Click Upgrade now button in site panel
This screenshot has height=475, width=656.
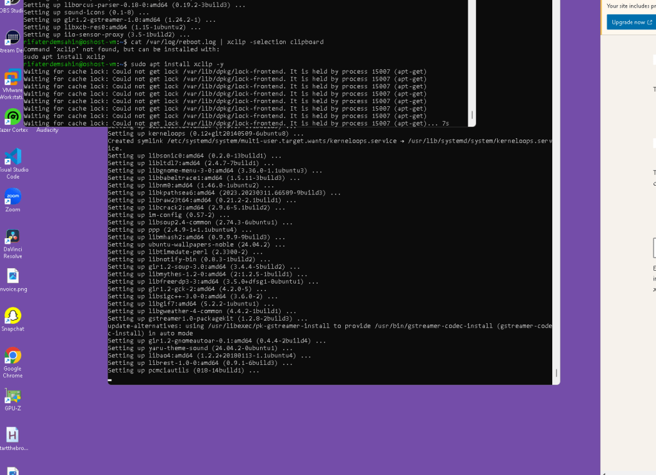[x=631, y=22]
